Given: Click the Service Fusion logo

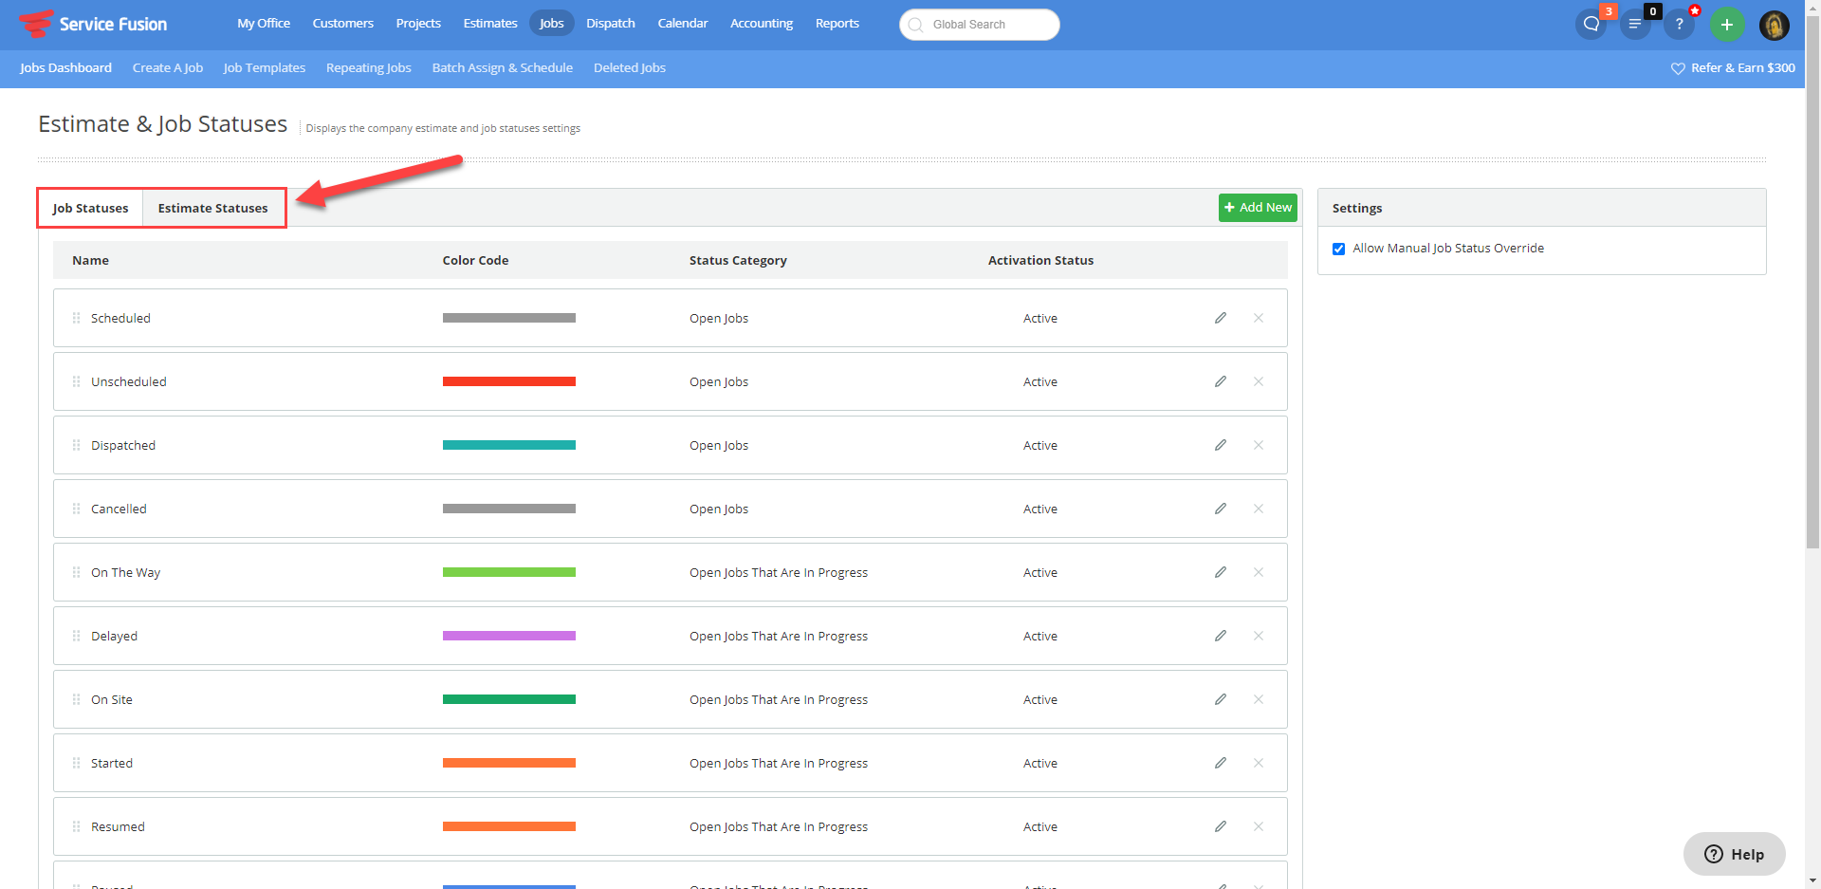Looking at the screenshot, I should [x=93, y=24].
